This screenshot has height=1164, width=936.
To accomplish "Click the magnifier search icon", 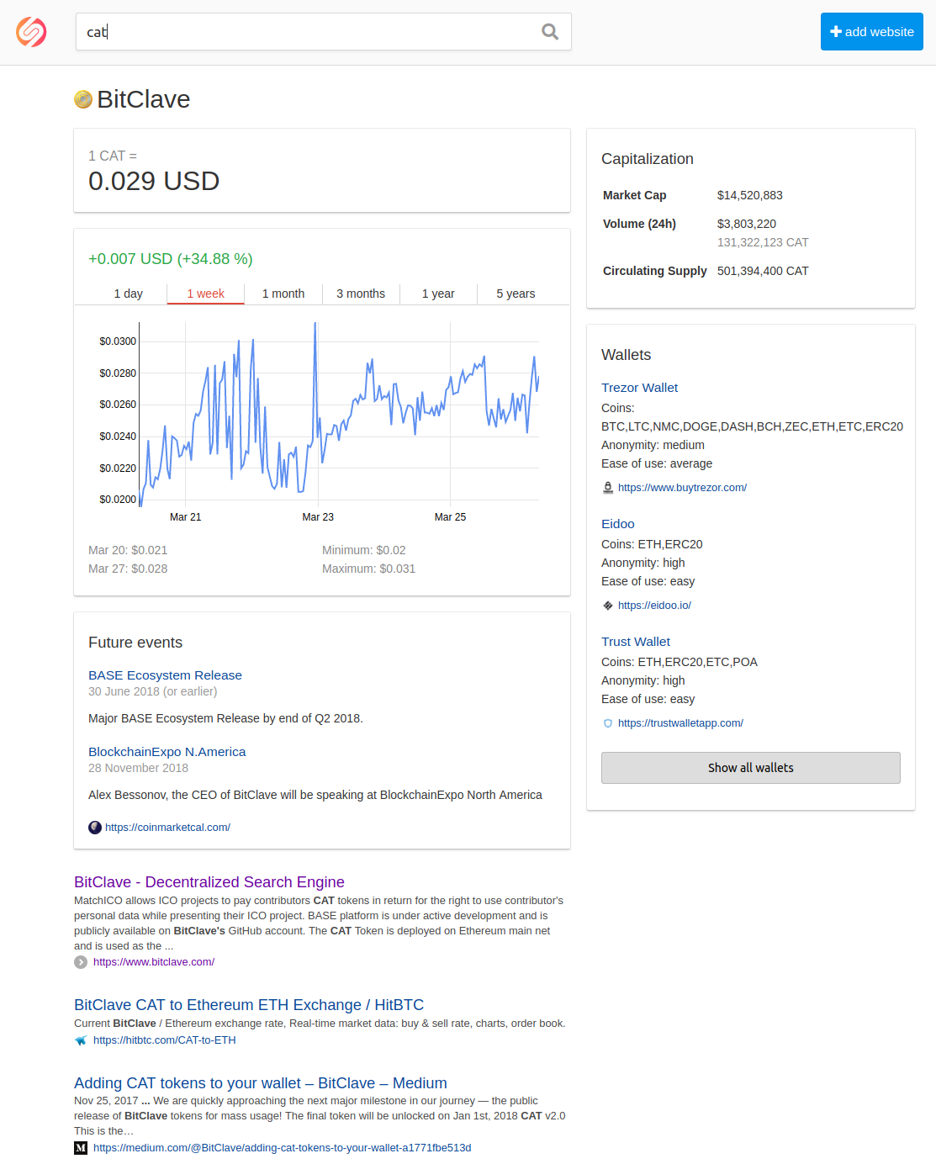I will 550,32.
